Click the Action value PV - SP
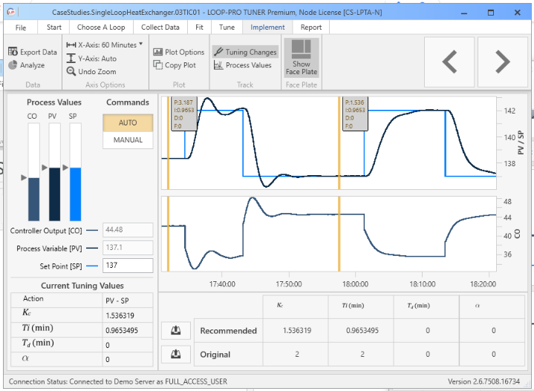This screenshot has width=534, height=391. (x=117, y=300)
